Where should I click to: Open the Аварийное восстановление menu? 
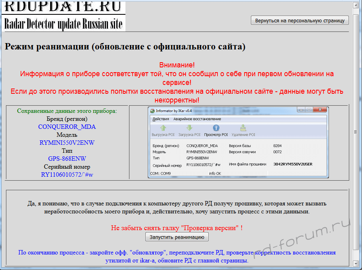197,119
